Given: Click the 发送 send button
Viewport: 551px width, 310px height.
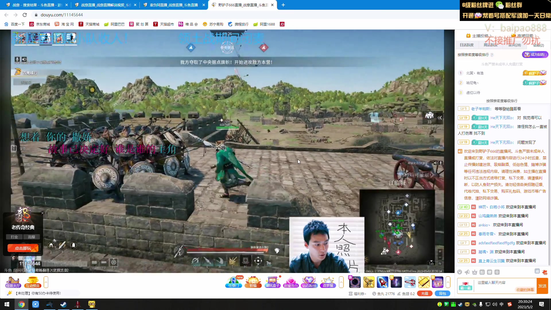Looking at the screenshot, I should [x=542, y=286].
